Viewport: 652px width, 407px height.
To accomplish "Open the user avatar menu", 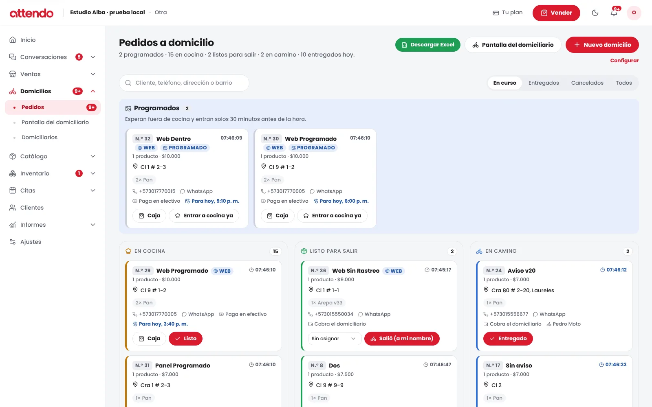I will coord(634,13).
